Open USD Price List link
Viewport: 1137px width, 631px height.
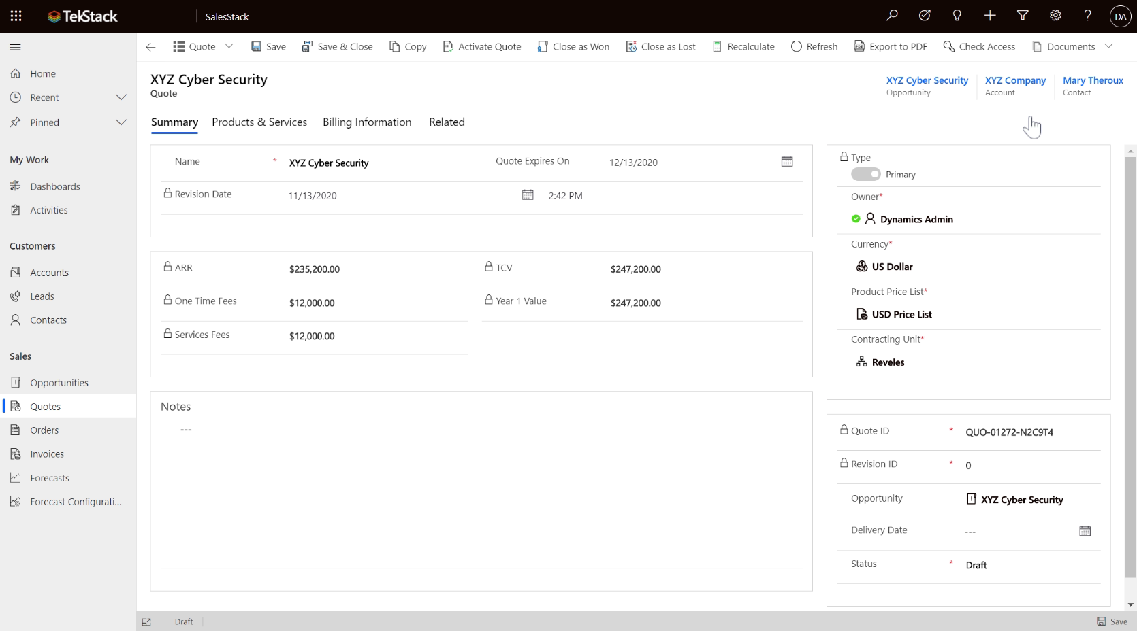tap(901, 314)
